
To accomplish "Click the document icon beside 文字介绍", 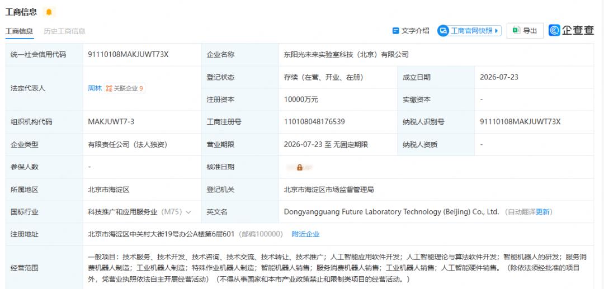I will (395, 31).
